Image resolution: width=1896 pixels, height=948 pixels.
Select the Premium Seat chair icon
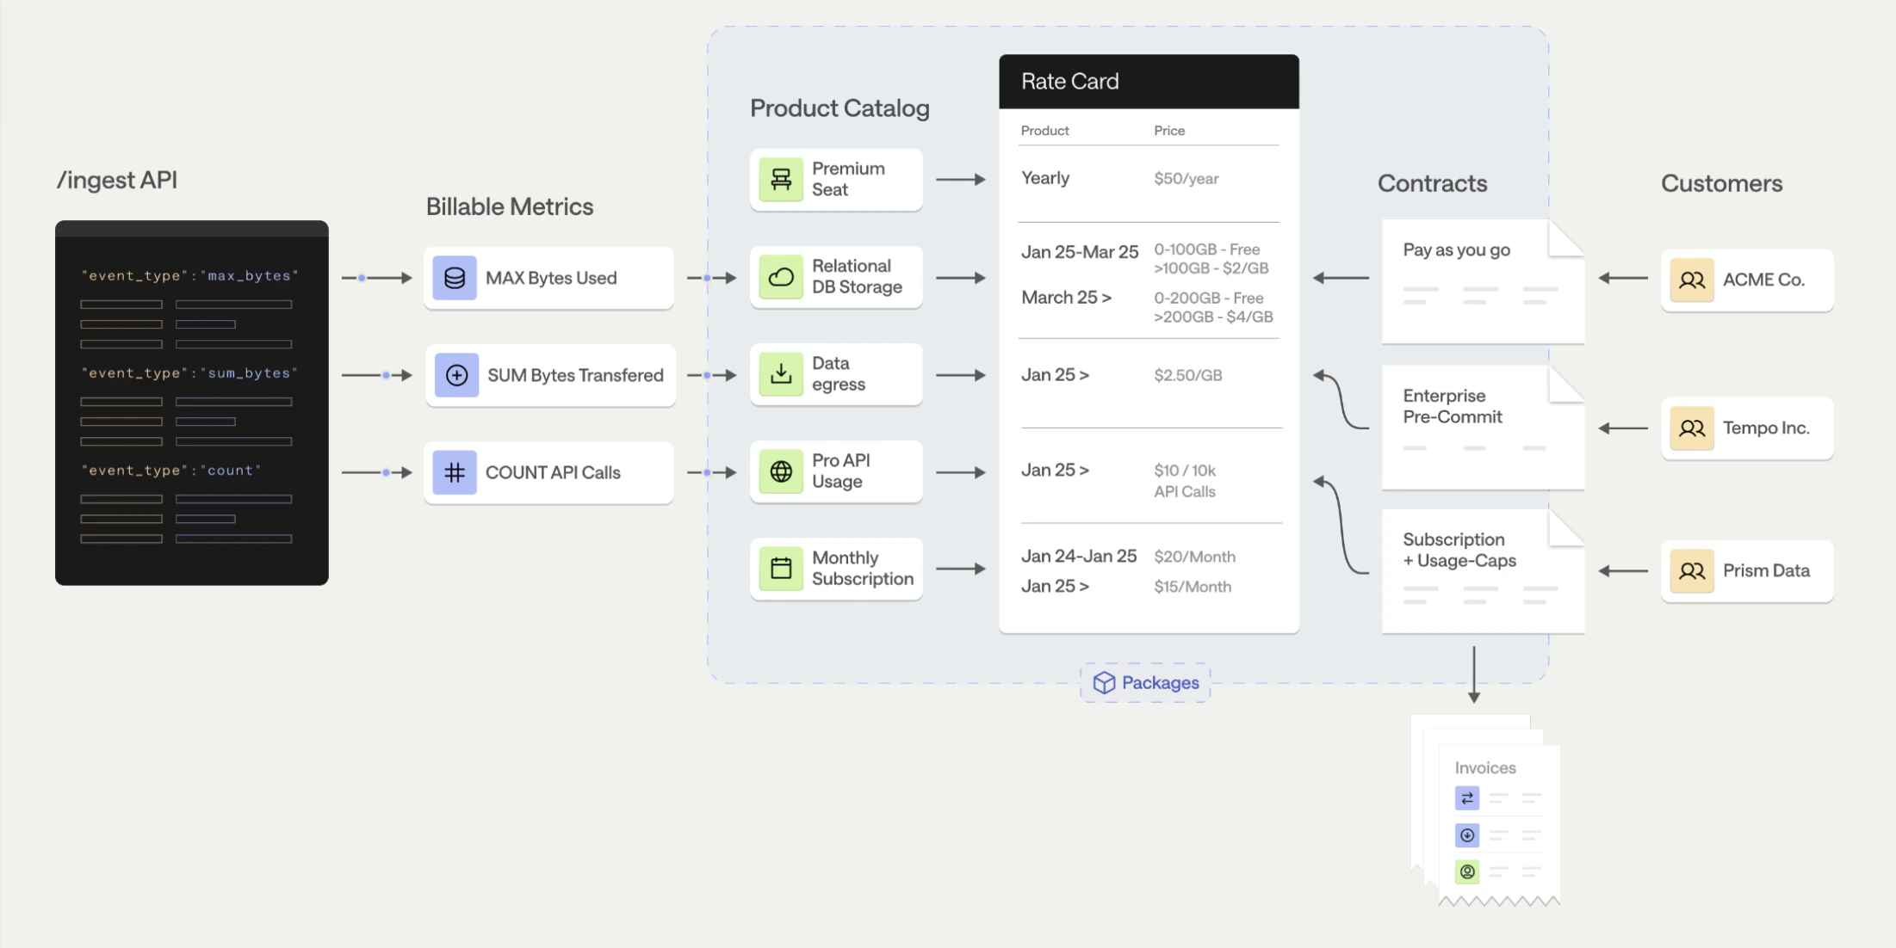click(x=781, y=179)
